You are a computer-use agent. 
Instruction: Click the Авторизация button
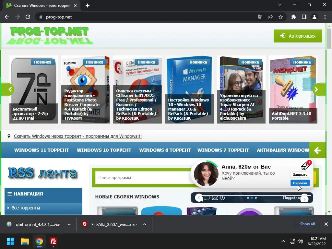point(298,36)
